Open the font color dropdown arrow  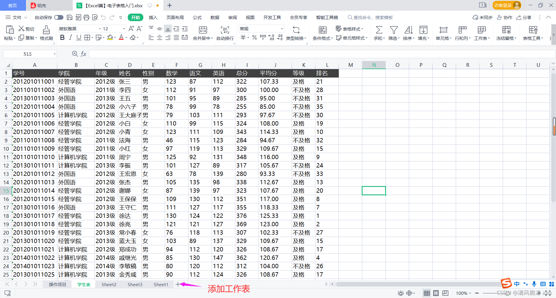click(126, 38)
